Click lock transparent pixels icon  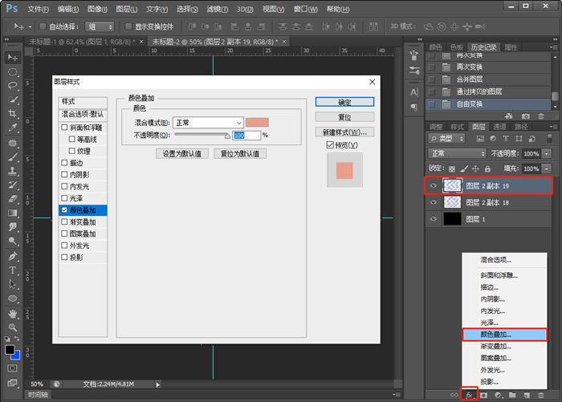click(x=452, y=169)
